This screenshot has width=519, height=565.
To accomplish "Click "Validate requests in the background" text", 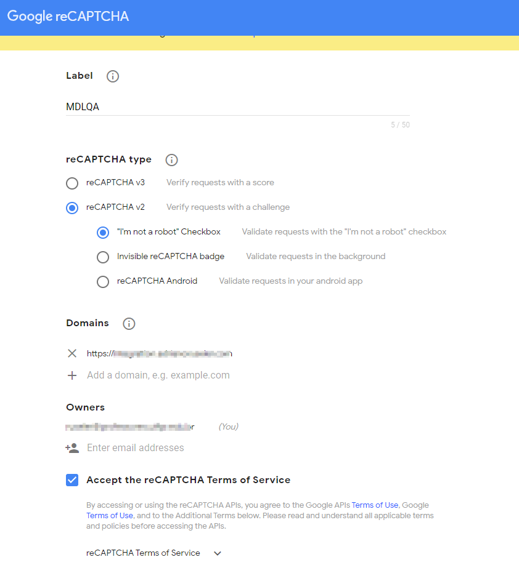I will pyautogui.click(x=316, y=256).
